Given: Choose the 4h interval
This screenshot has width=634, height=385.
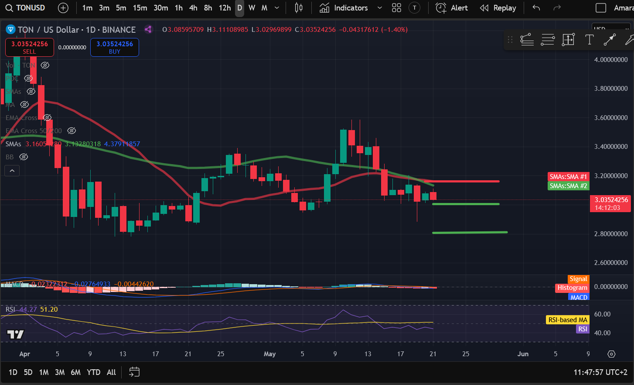Looking at the screenshot, I should (193, 8).
